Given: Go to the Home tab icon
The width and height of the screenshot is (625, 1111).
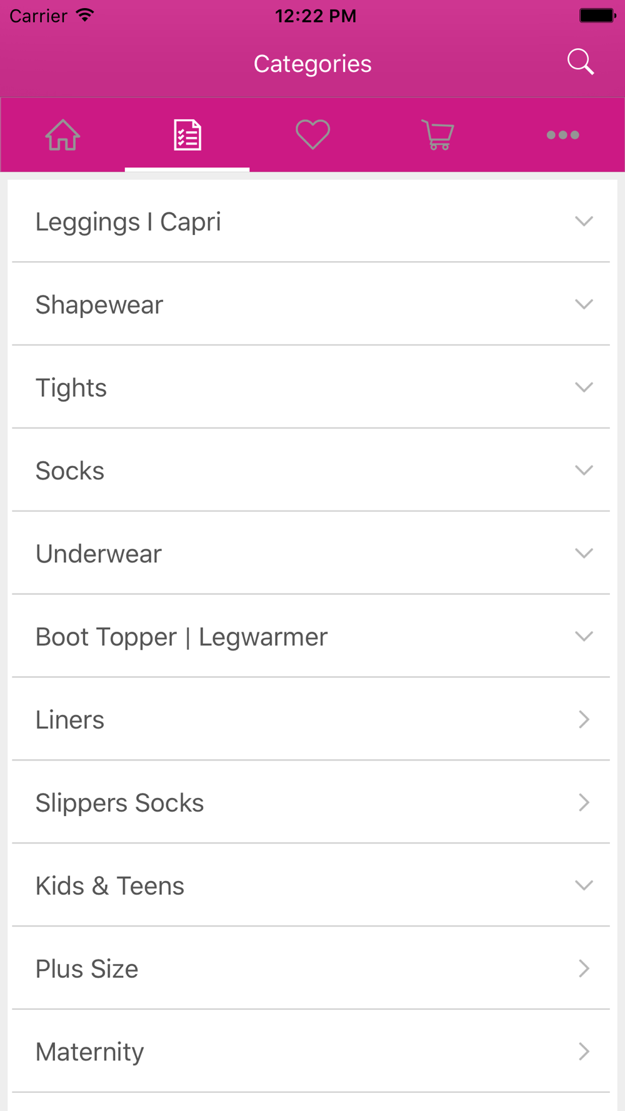Looking at the screenshot, I should click(62, 134).
